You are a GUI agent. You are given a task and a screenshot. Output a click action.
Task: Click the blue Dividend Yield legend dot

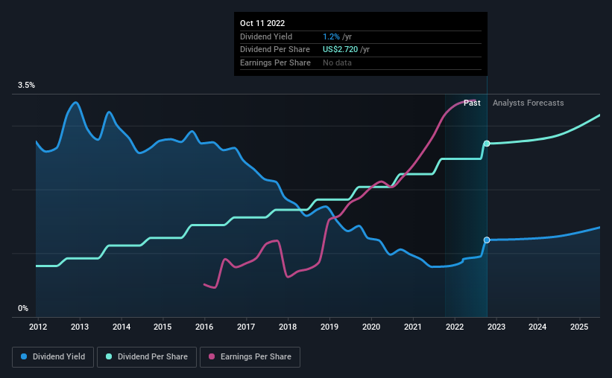click(25, 357)
